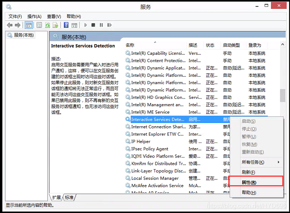Click gear icon of Intel(R) ME Service row
This screenshot has width=290, height=213.
128,112
